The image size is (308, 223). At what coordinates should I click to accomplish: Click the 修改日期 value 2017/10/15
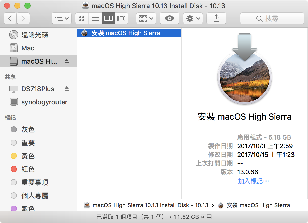266,155
